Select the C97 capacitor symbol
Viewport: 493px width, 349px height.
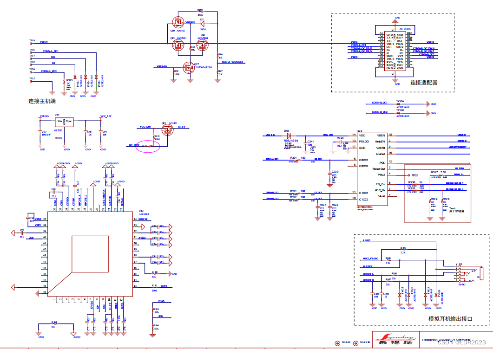point(40,132)
